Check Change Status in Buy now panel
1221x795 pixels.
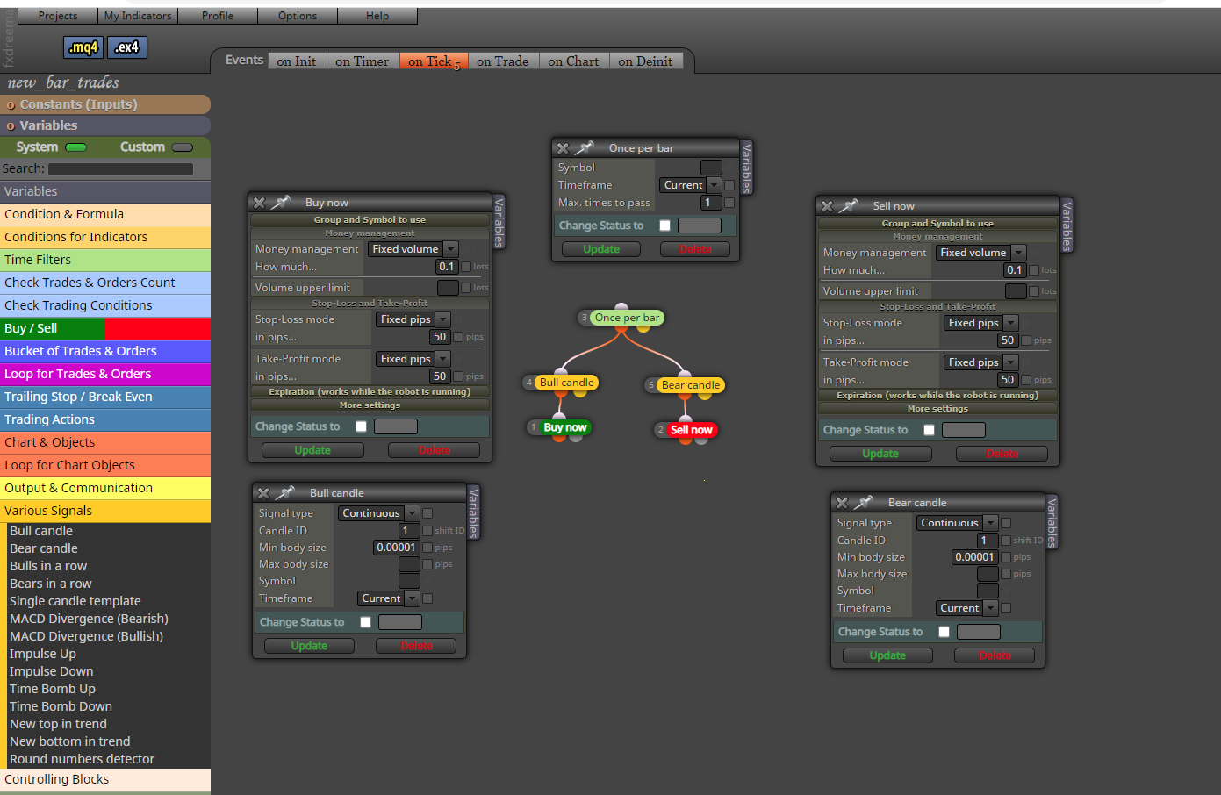coord(361,426)
